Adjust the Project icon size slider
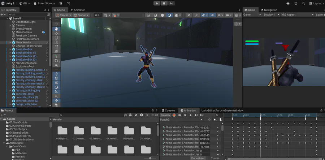The height and width of the screenshot is (160, 325). click(151, 158)
